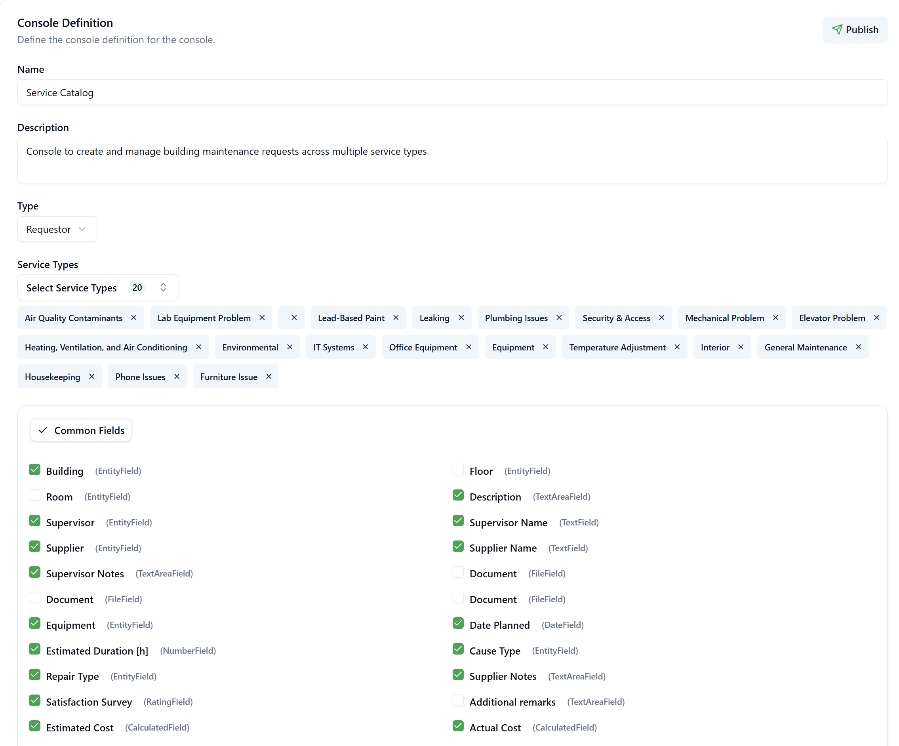Uncheck the Supervisor EntityField checkbox
Viewport: 899px width, 746px height.
tap(35, 521)
